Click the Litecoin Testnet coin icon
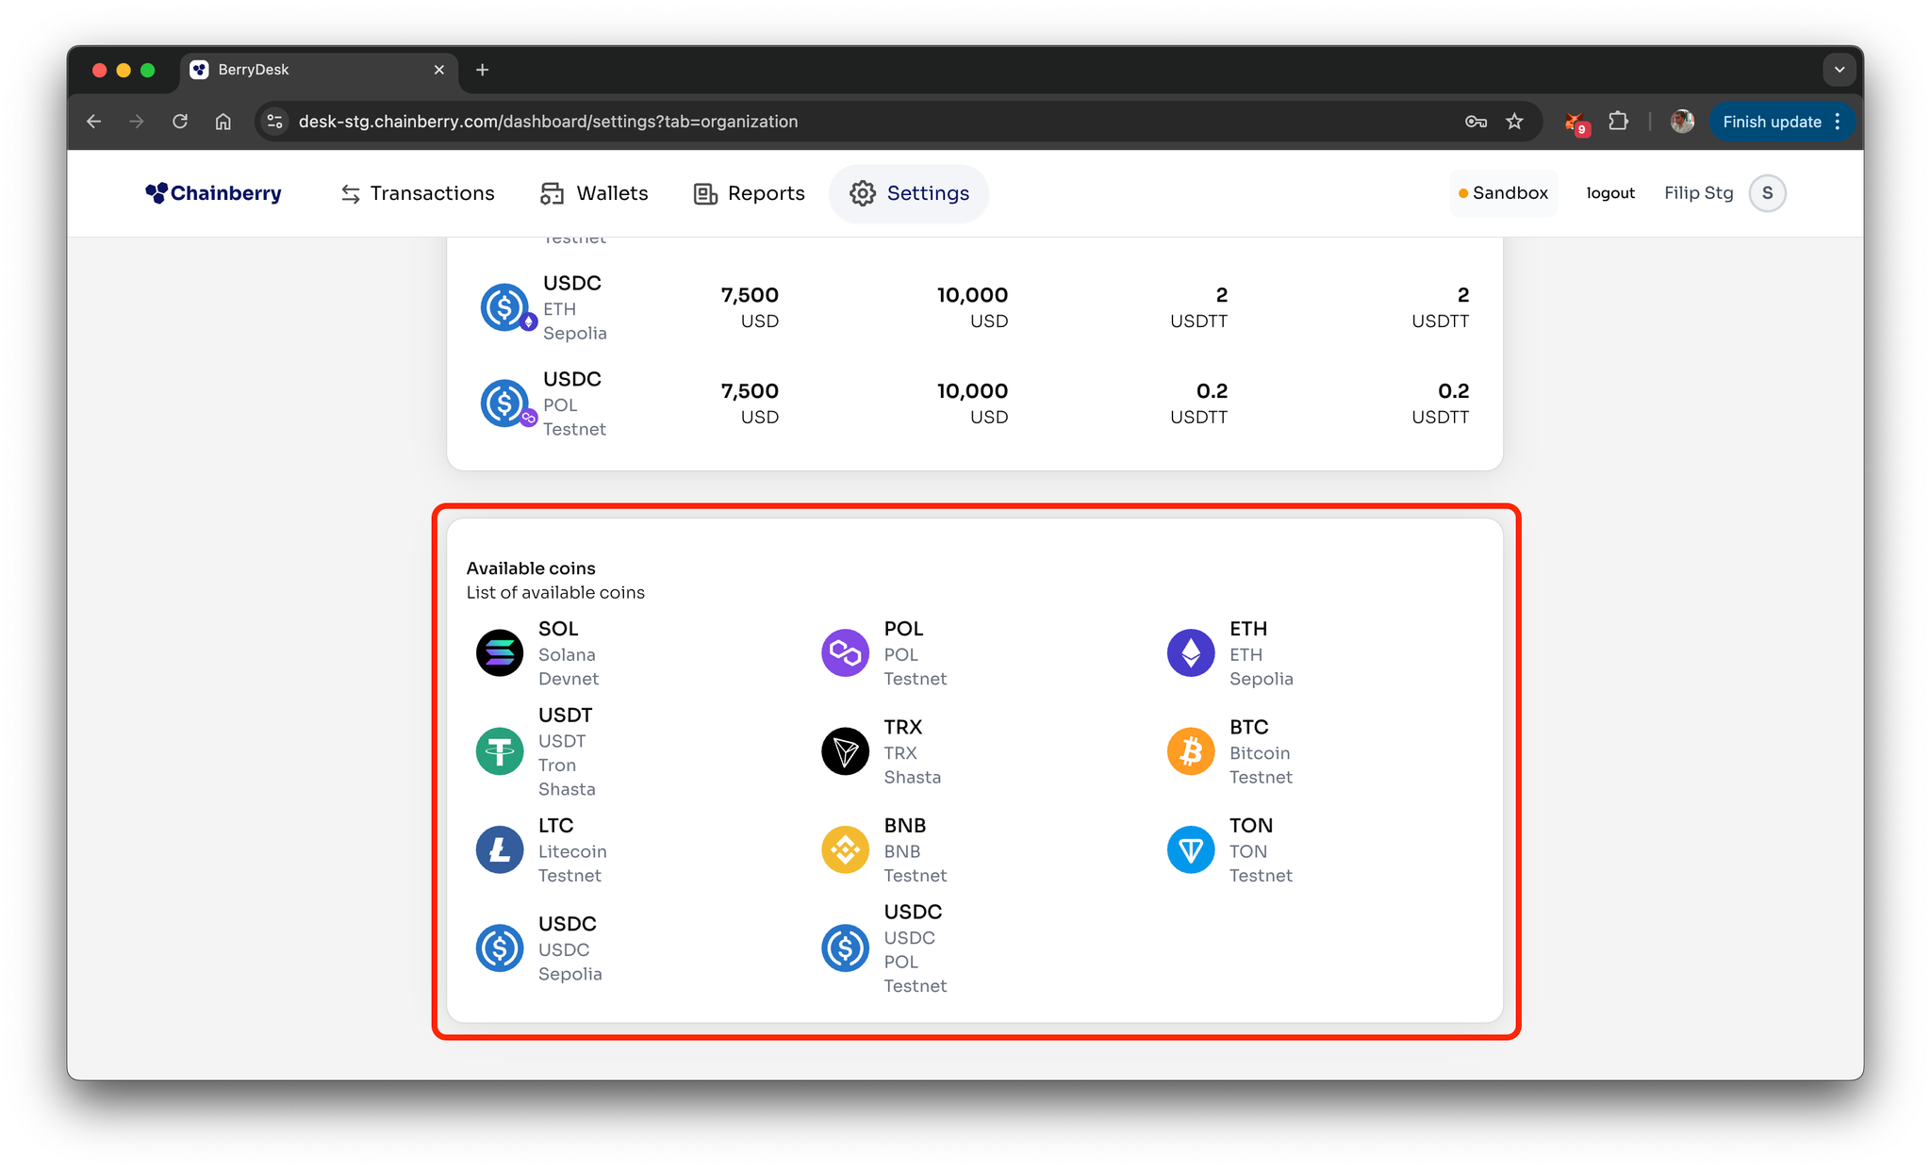This screenshot has width=1931, height=1169. (499, 849)
